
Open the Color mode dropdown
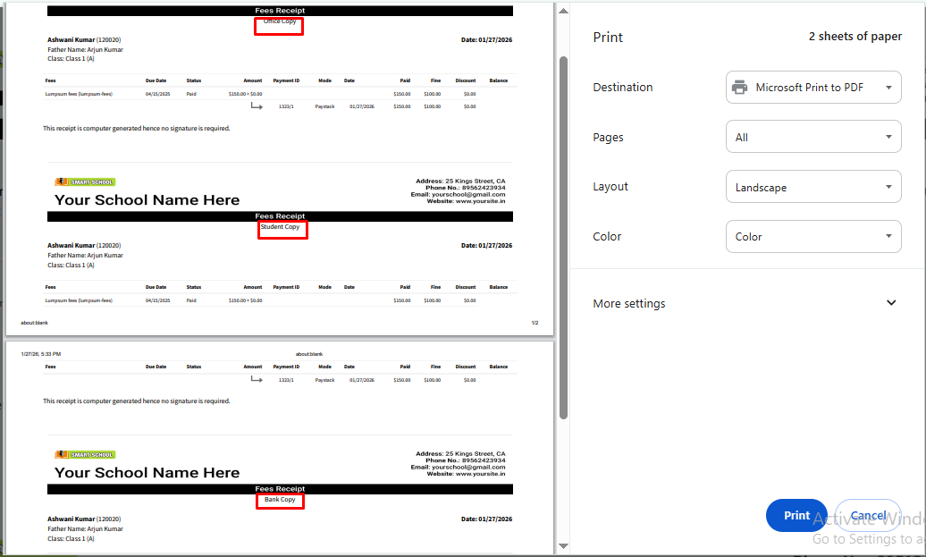[812, 237]
